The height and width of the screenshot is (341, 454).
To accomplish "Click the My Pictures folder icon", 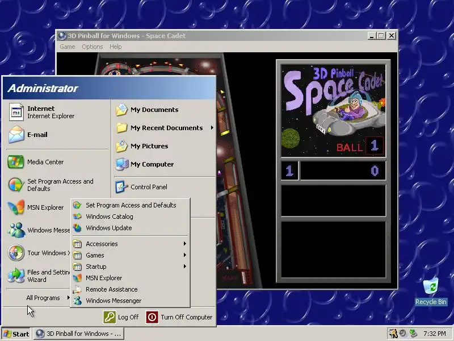I will click(x=121, y=146).
